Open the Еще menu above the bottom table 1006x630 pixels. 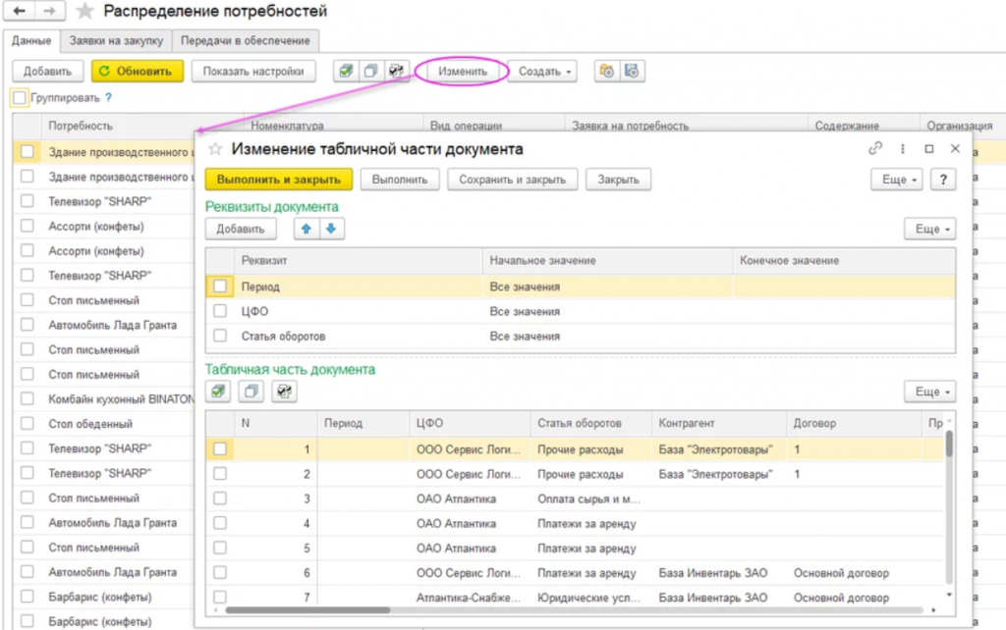pos(928,392)
